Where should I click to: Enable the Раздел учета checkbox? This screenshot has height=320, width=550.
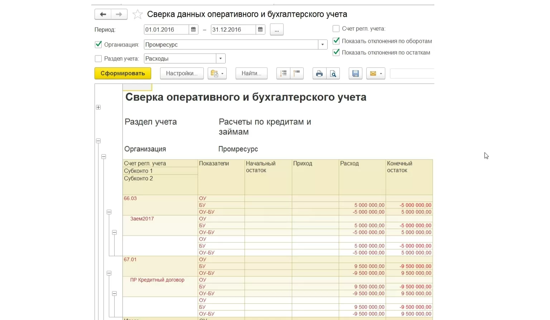pos(98,59)
